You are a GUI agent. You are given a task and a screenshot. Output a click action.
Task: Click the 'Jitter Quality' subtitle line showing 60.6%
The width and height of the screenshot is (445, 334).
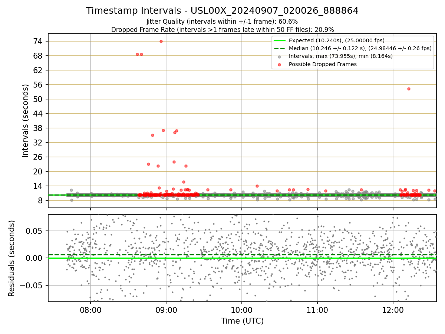pos(222,22)
